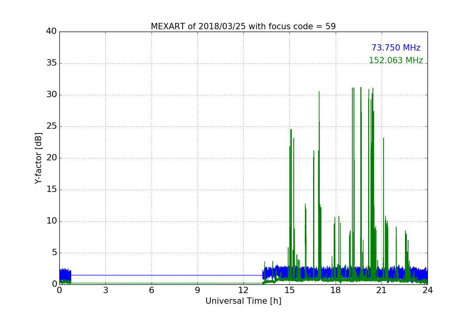Viewport: 475px width, 316px height.
Task: Click the y-axis tick label 40
Action: point(51,32)
